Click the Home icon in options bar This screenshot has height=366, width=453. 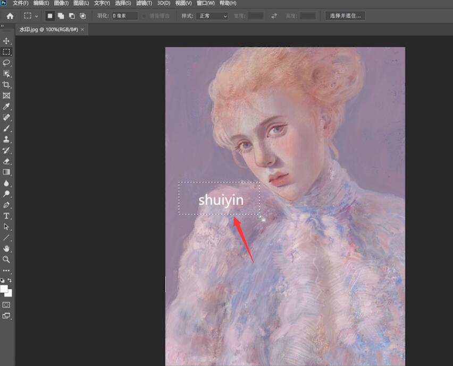click(x=10, y=16)
